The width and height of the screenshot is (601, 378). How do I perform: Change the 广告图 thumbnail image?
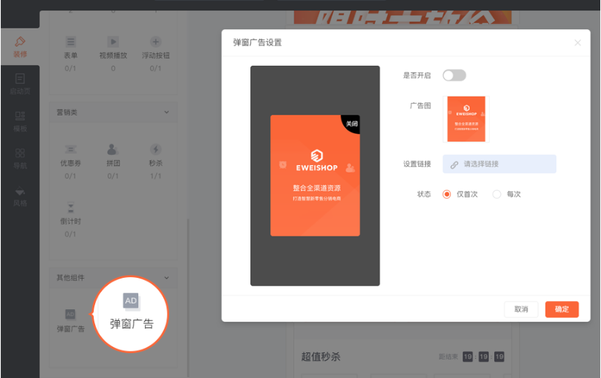tap(466, 119)
